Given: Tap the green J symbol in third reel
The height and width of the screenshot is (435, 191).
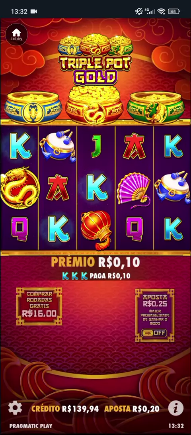Looking at the screenshot, I should pyautogui.click(x=96, y=146).
